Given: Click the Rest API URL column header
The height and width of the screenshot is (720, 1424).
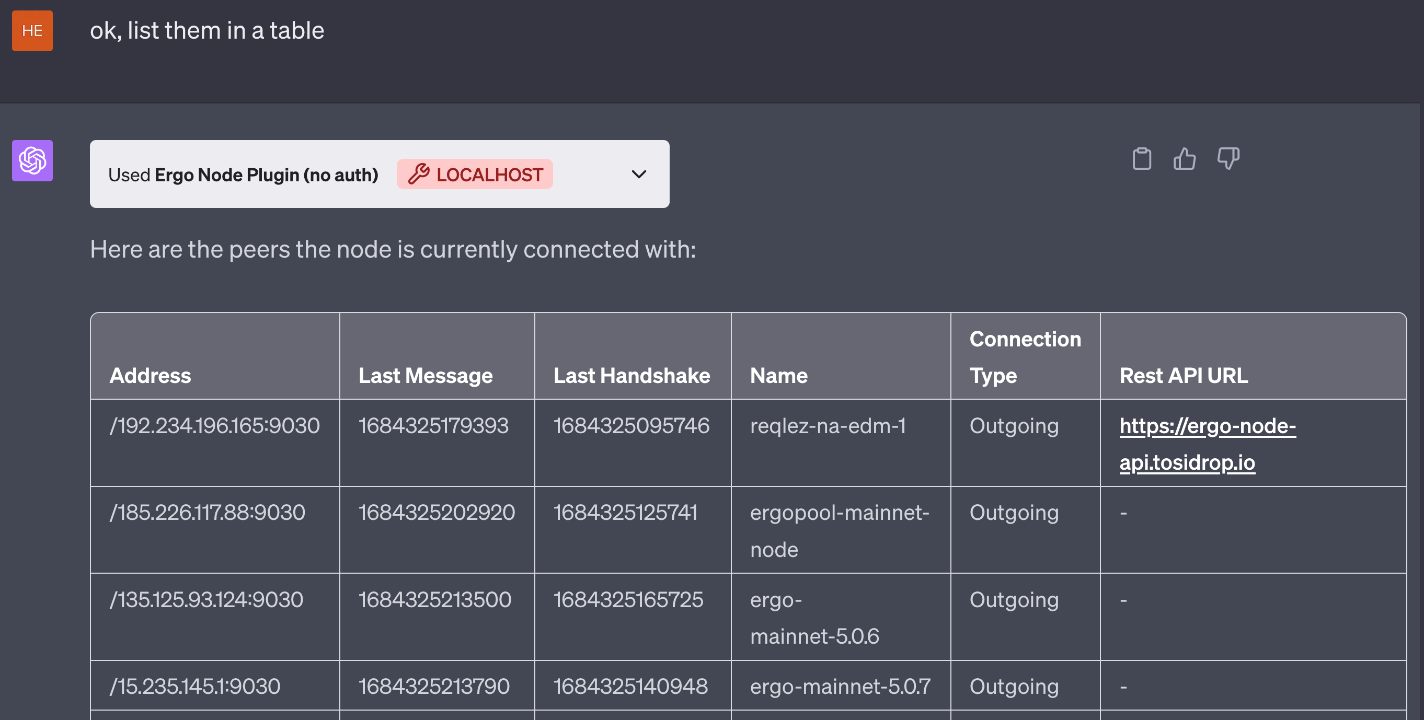Looking at the screenshot, I should click(1183, 376).
